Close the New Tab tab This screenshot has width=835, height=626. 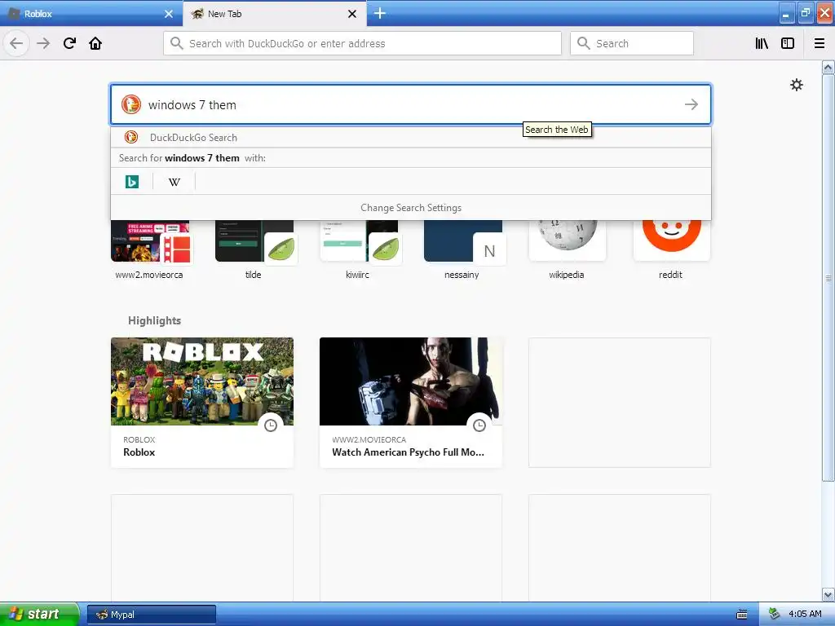pos(352,14)
